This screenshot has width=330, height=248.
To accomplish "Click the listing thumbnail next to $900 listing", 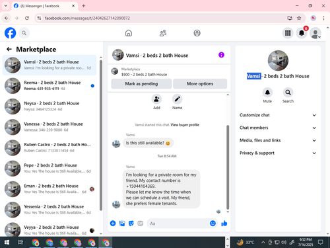I will (x=114, y=71).
